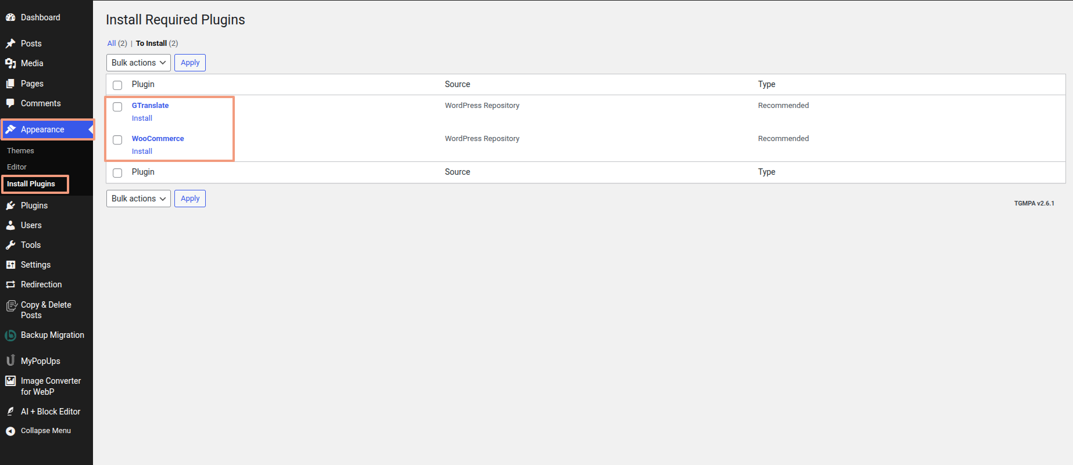The image size is (1073, 465).
Task: Click the Tools wrench icon
Action: pyautogui.click(x=10, y=245)
